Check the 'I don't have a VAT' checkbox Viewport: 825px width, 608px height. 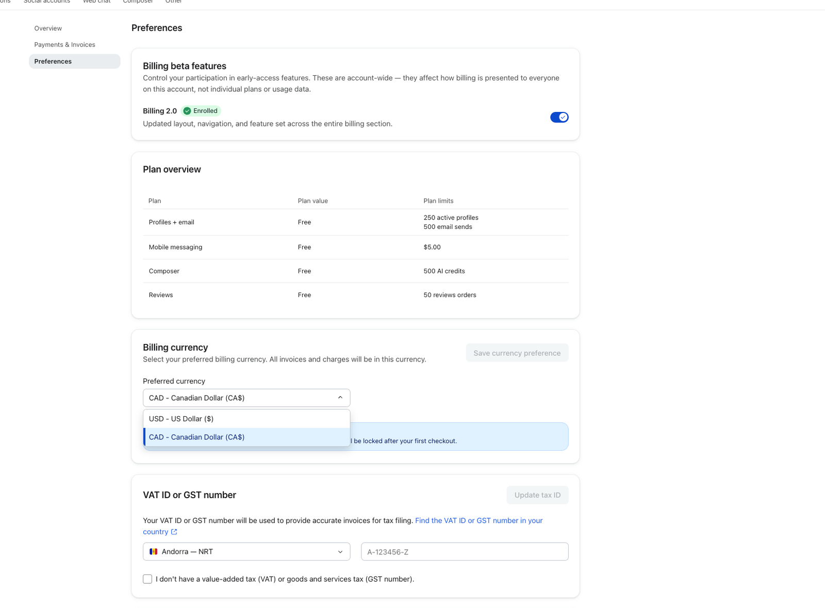[x=147, y=579]
